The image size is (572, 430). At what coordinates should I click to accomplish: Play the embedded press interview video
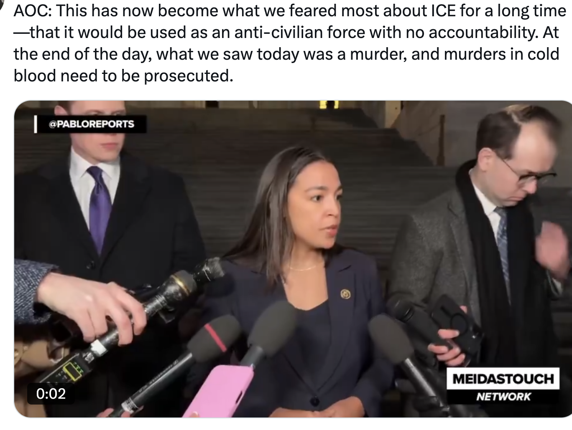point(293,259)
